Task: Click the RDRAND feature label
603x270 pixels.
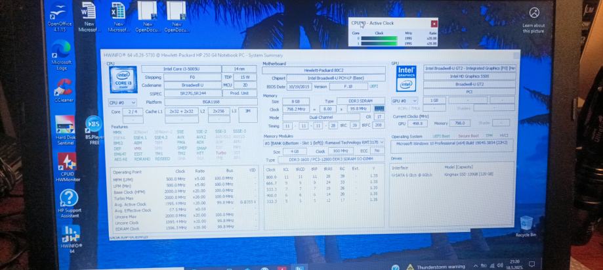Action: [142, 159]
